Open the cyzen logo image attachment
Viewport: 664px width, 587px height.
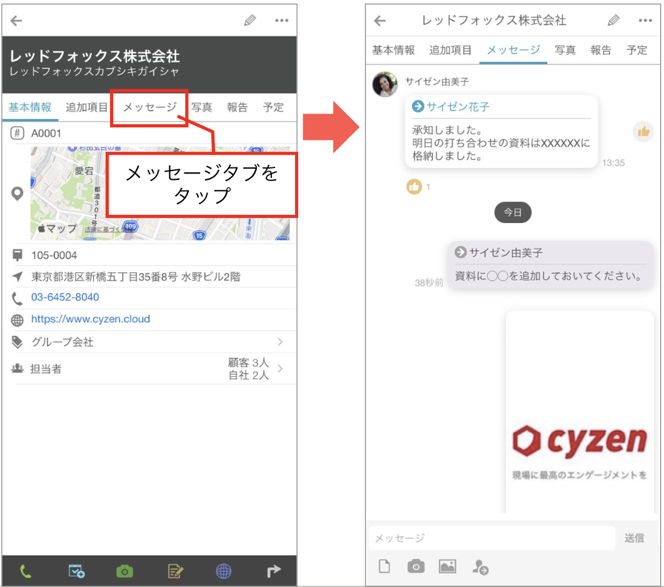click(580, 412)
